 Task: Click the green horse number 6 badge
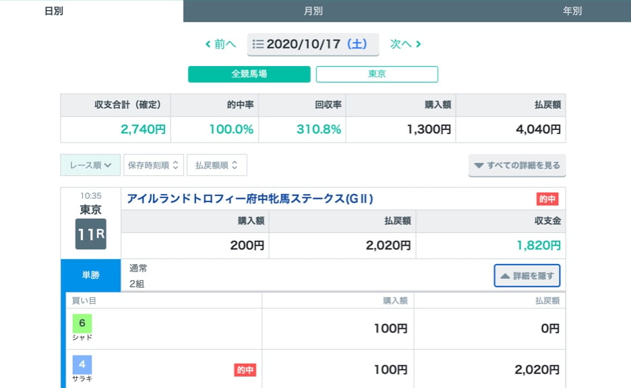82,323
